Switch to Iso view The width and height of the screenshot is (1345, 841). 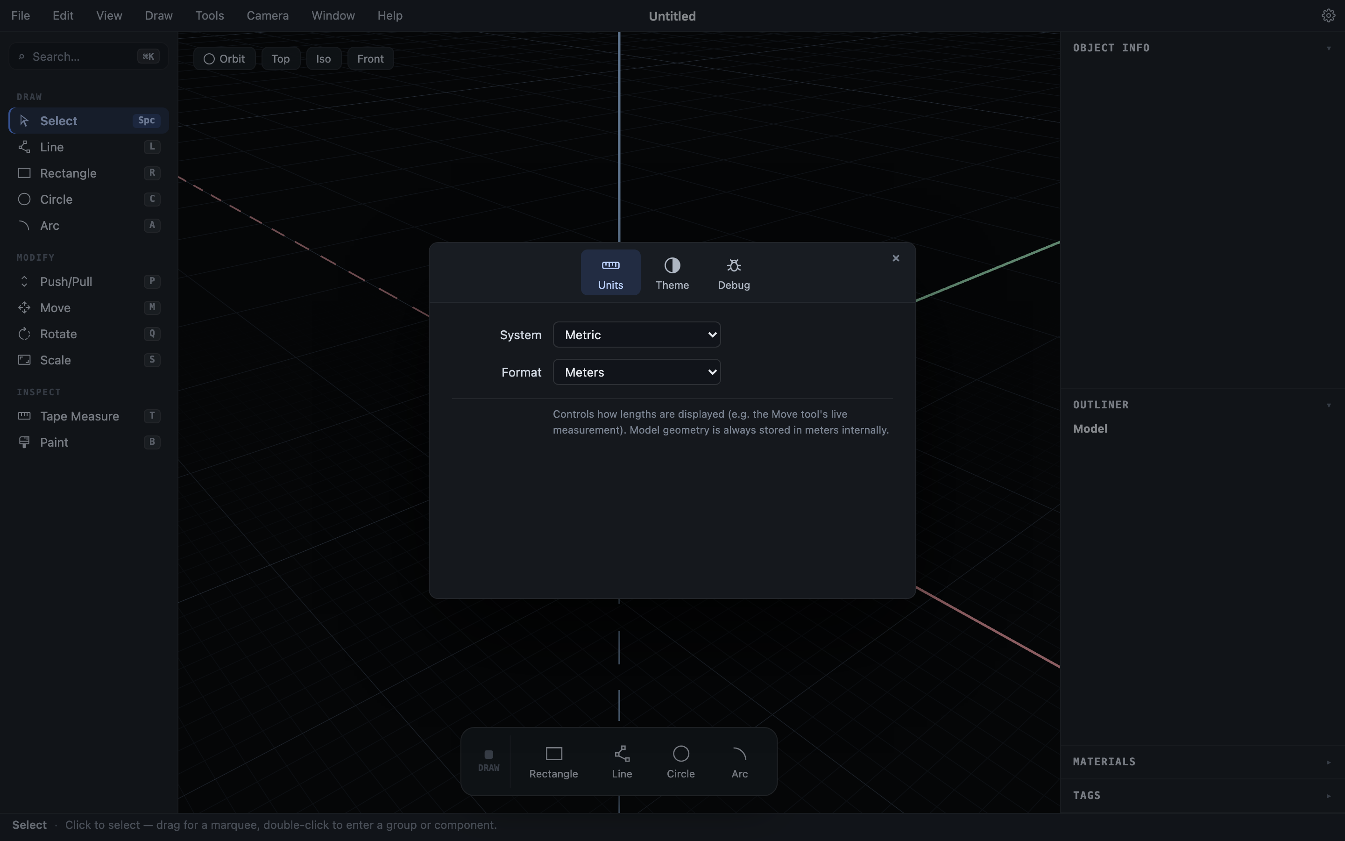[324, 58]
